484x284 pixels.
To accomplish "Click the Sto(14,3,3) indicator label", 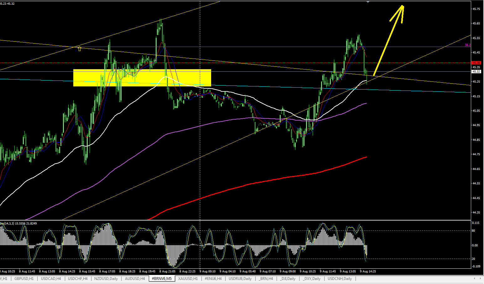I will [x=18, y=223].
